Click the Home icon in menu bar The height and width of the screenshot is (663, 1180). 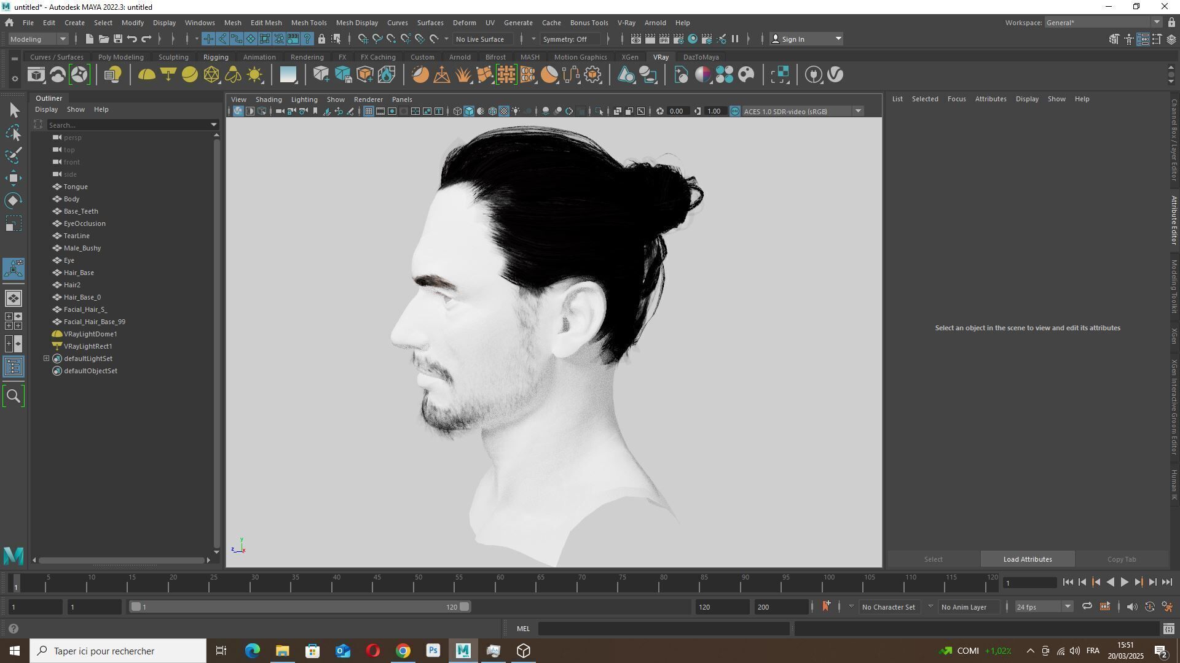click(9, 23)
